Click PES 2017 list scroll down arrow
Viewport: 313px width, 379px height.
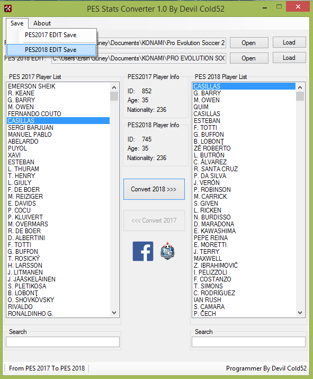point(114,313)
